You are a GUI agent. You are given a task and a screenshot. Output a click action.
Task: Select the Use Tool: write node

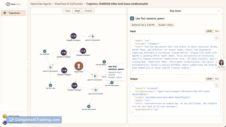[50, 85]
